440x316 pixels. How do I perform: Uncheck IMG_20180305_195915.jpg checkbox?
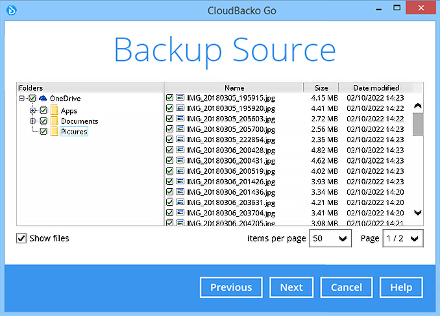169,98
